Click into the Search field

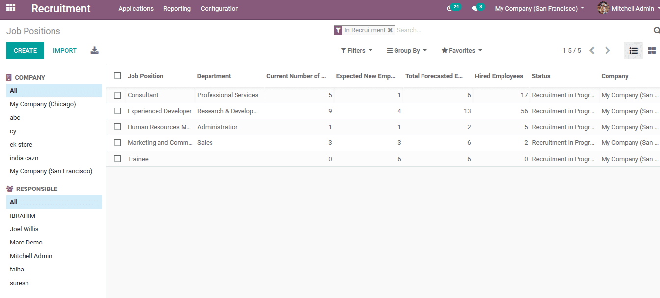pyautogui.click(x=523, y=30)
